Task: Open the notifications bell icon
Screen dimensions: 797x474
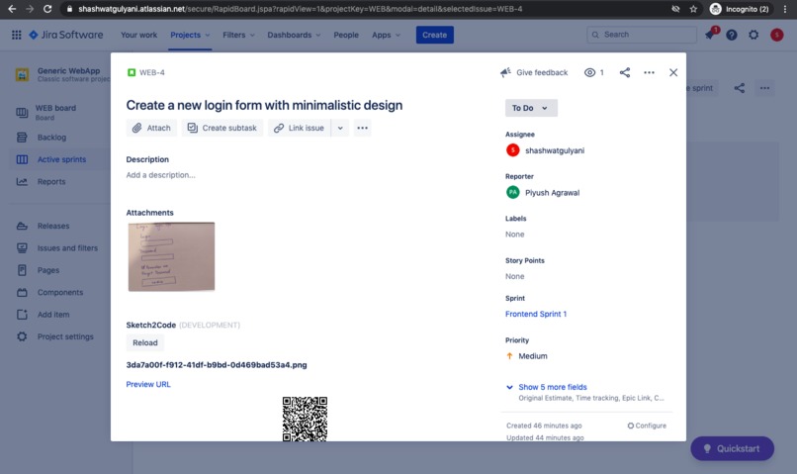Action: (710, 35)
